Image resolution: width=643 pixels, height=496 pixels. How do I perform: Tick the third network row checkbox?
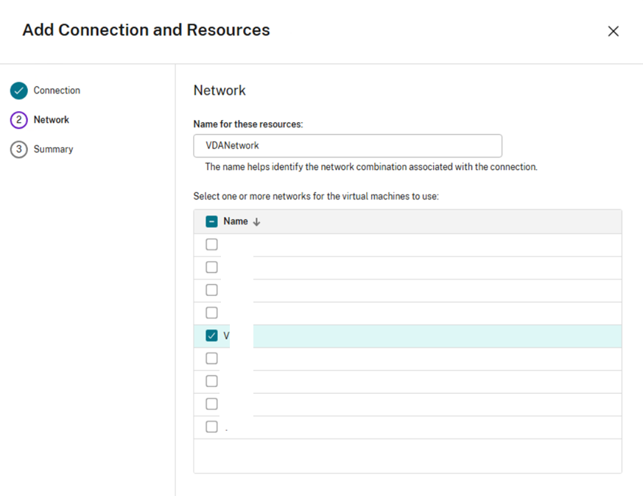coord(211,290)
